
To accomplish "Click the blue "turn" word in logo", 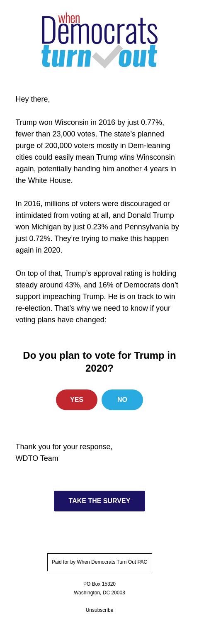I will pos(66,56).
